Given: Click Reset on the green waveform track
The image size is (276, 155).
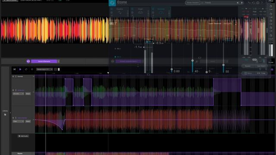Looking at the screenshot, I should point(28,94).
